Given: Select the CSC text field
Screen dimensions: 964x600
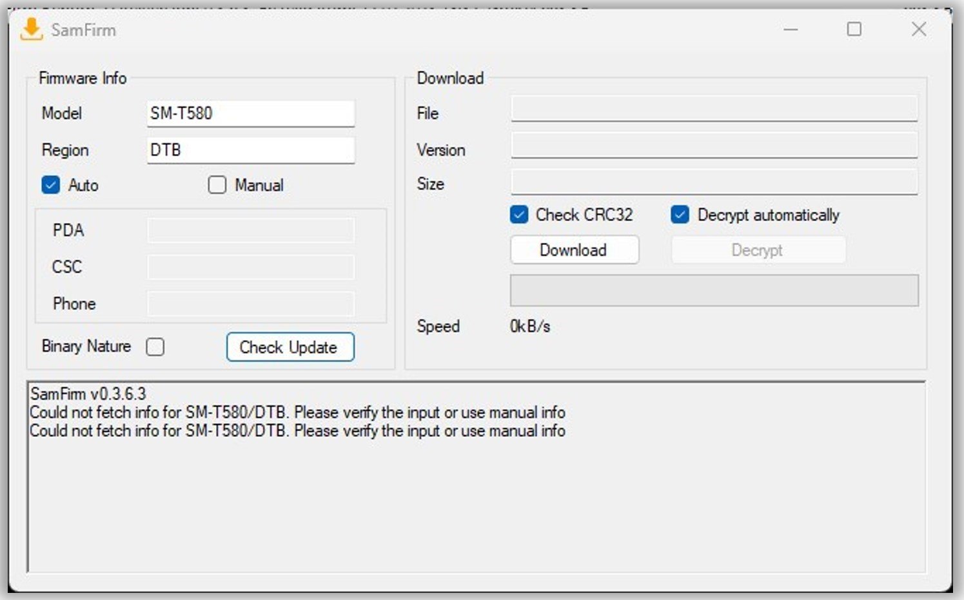Looking at the screenshot, I should (250, 267).
